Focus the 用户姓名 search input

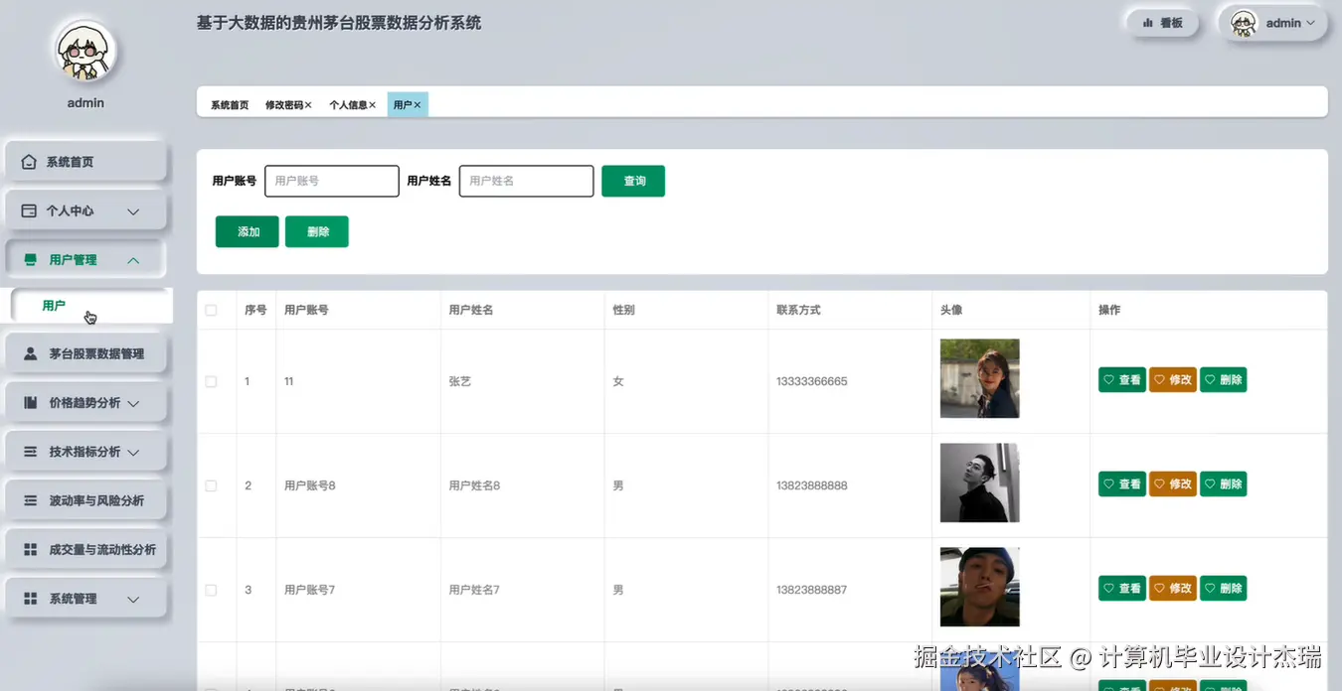527,181
